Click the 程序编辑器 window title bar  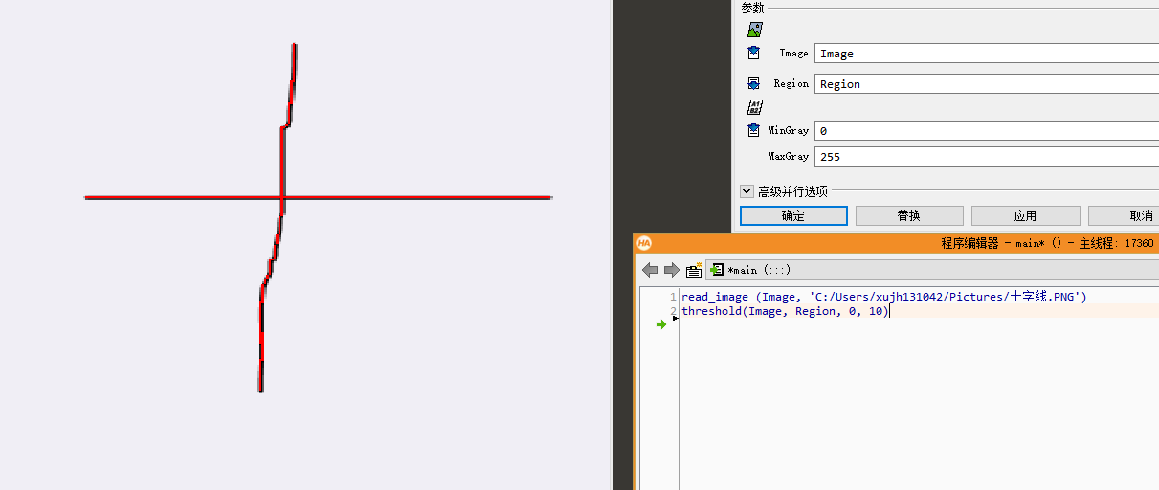coord(896,243)
